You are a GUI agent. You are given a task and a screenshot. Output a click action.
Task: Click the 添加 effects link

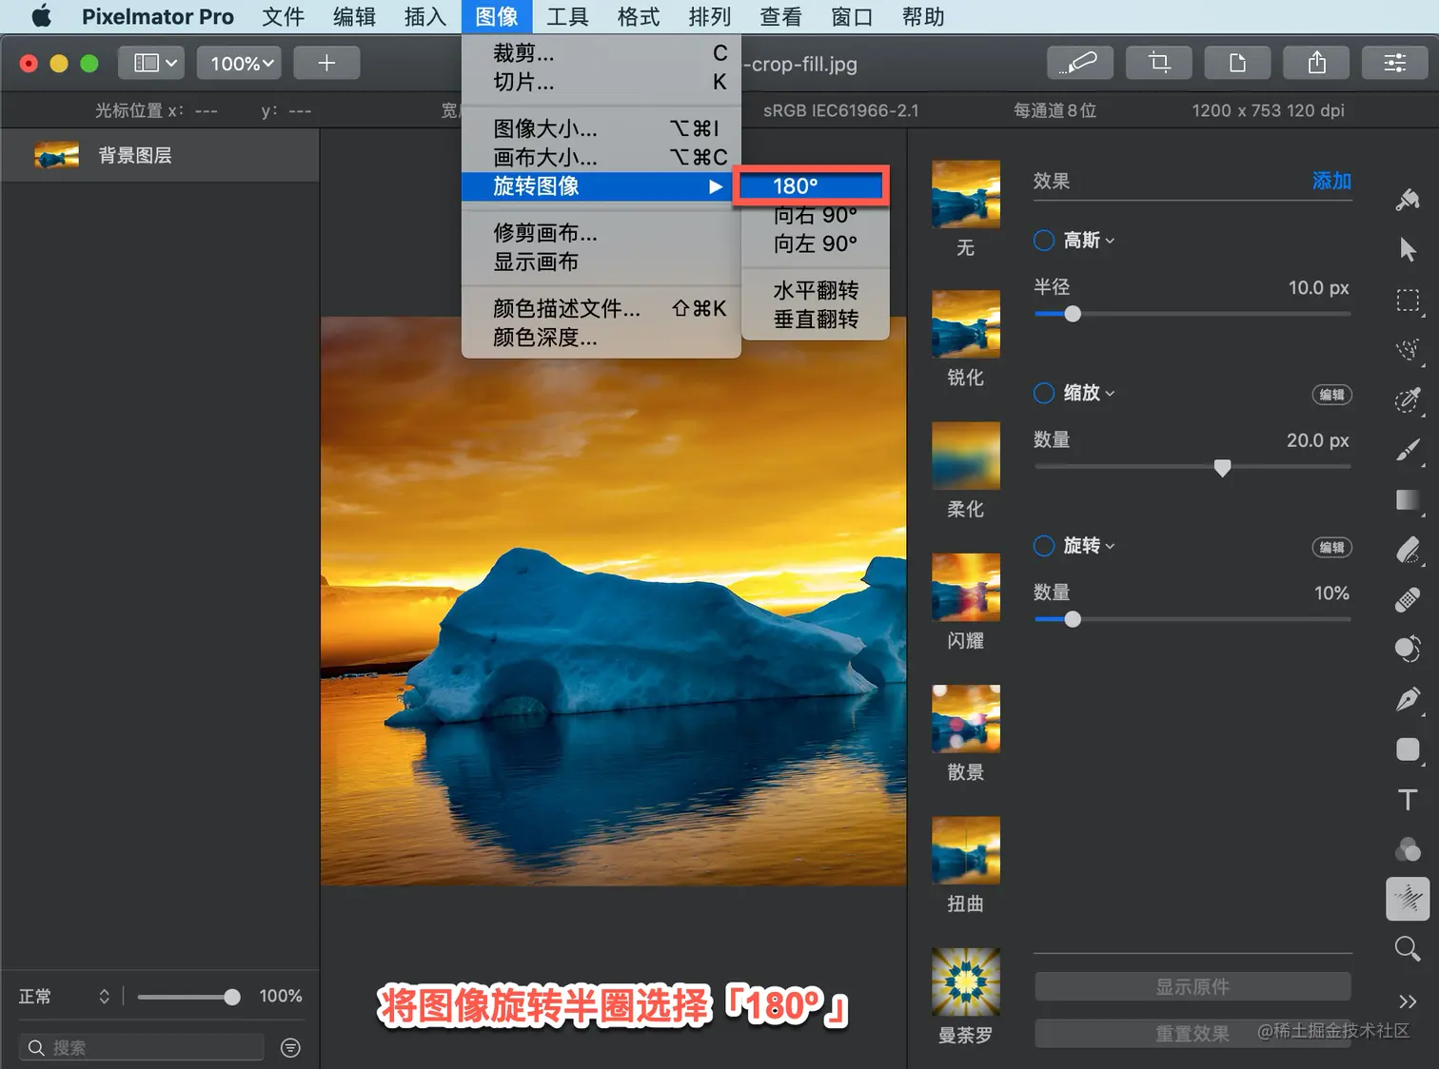1331,181
